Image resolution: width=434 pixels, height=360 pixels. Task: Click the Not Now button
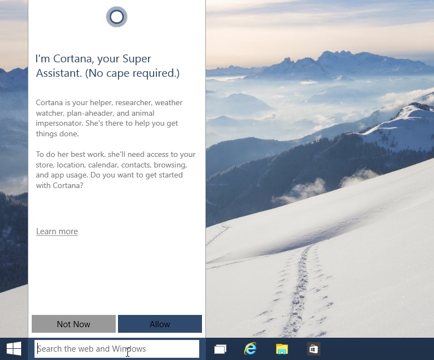point(73,324)
